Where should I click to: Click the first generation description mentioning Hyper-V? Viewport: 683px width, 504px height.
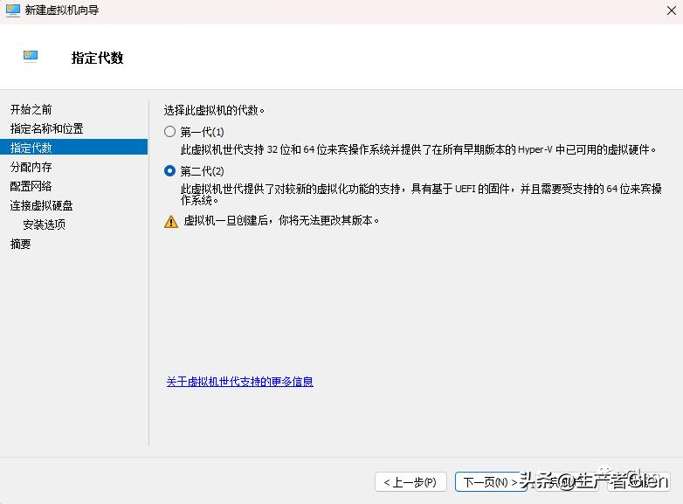[418, 150]
